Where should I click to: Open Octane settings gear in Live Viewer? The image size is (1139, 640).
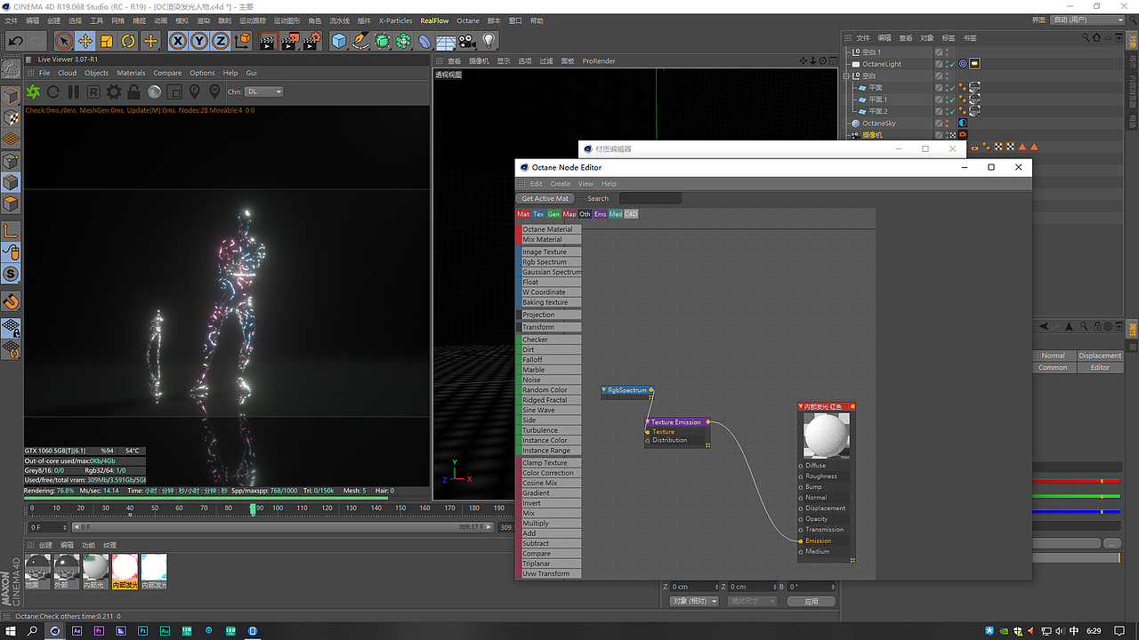[114, 92]
